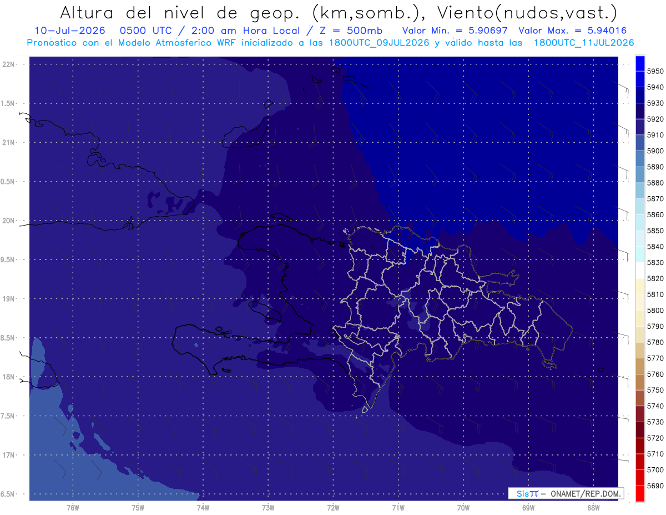Screen dimensions: 666x515
Task: Click the '1800UTC_09JUL2026' initialization text
Action: tap(379, 43)
